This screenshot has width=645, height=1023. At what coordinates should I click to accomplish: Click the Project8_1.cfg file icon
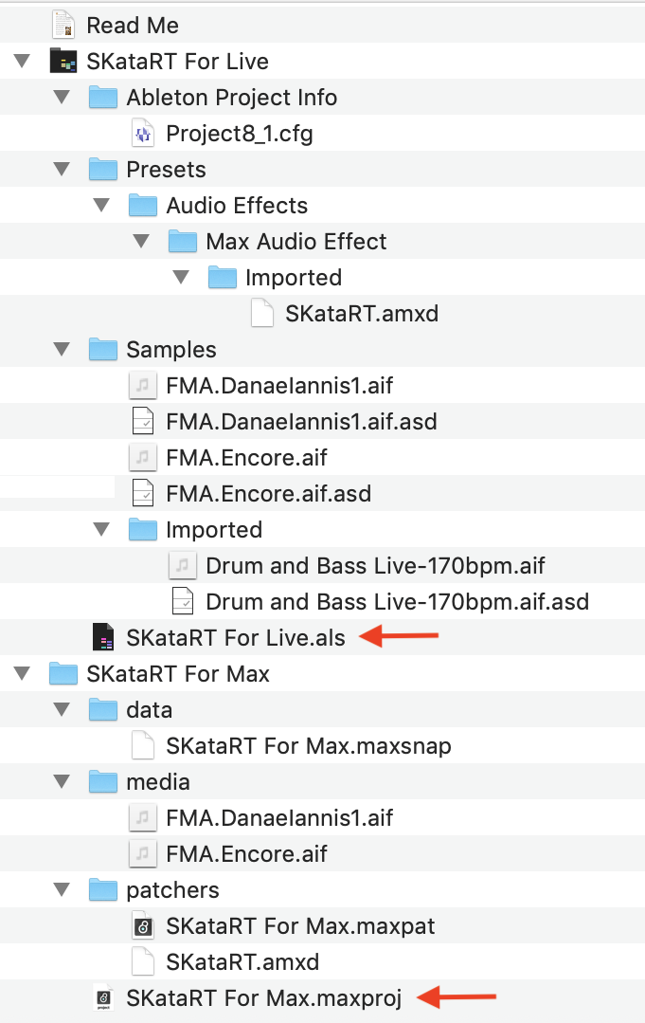142,134
